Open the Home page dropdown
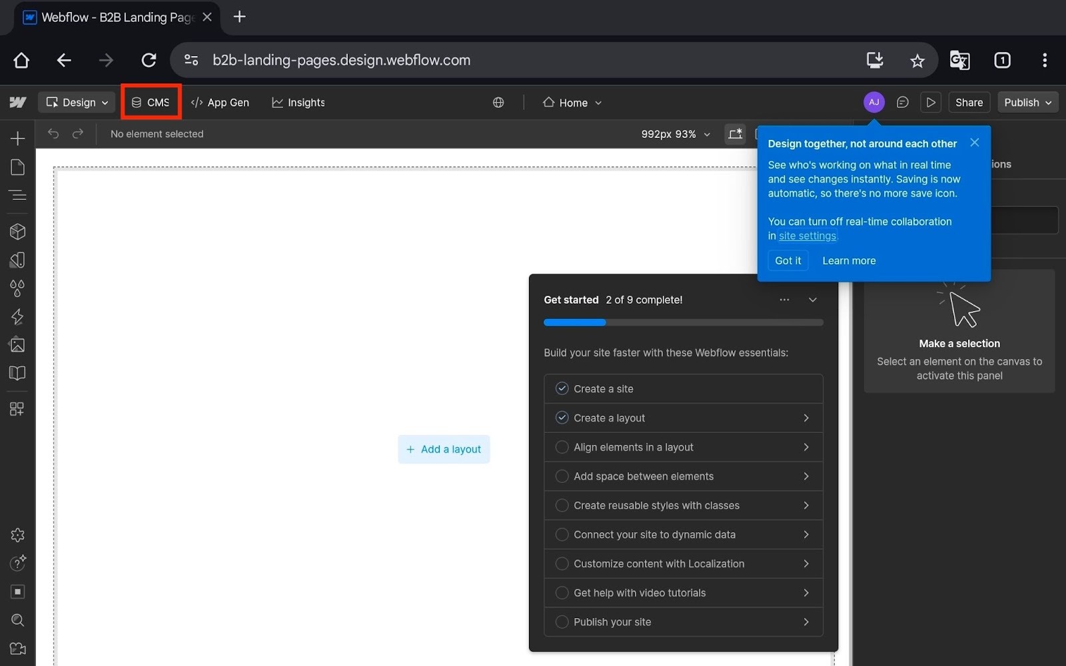This screenshot has height=666, width=1066. 573,103
